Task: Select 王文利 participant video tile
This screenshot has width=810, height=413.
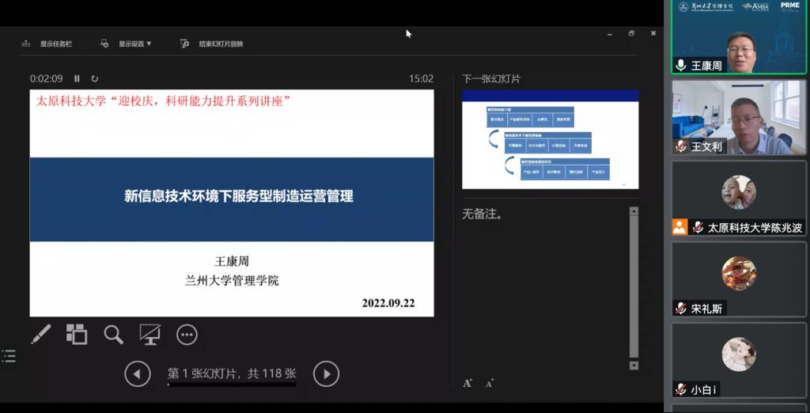Action: tap(738, 117)
